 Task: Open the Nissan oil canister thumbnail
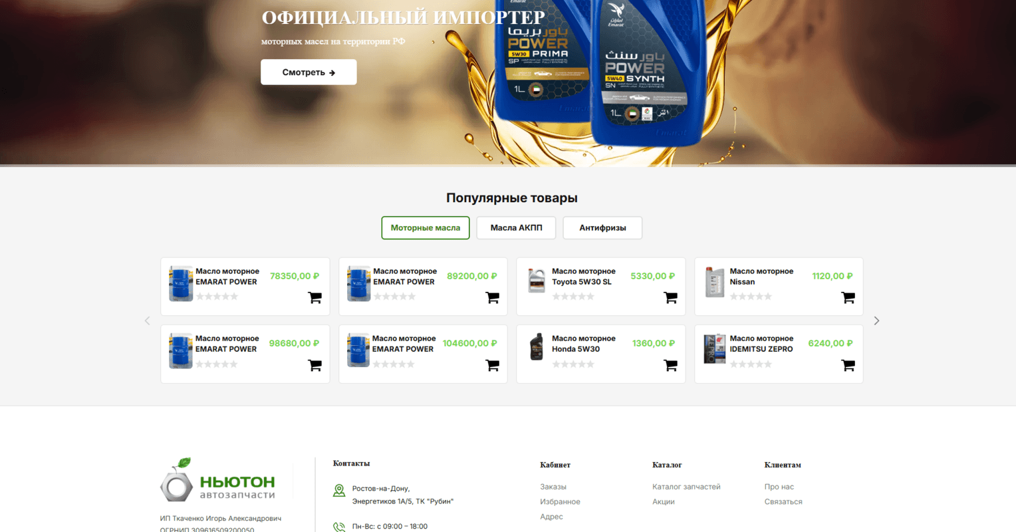tap(715, 282)
